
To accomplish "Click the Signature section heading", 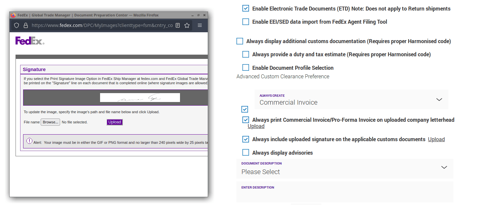I will coord(34,69).
